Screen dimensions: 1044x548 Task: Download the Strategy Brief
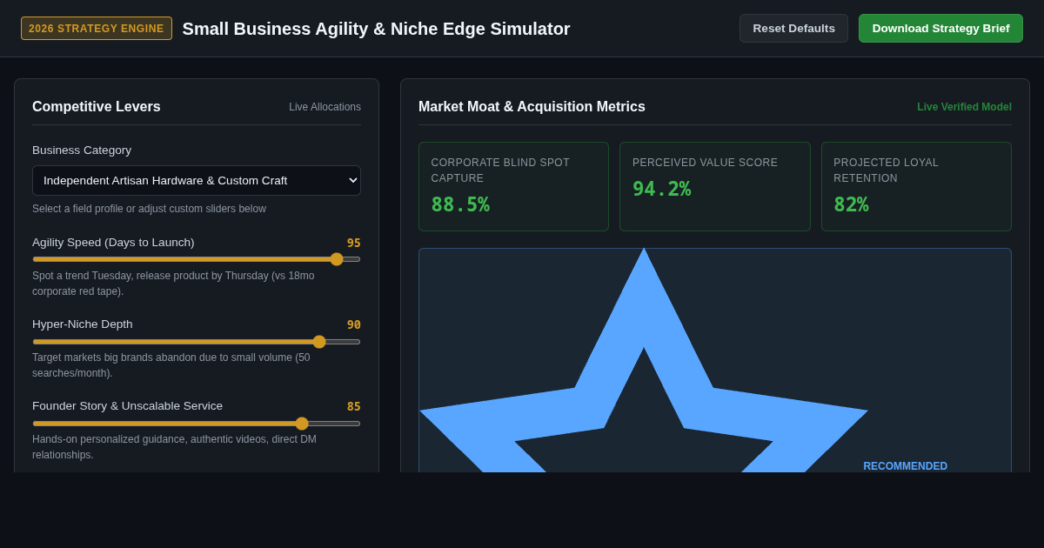tap(940, 28)
